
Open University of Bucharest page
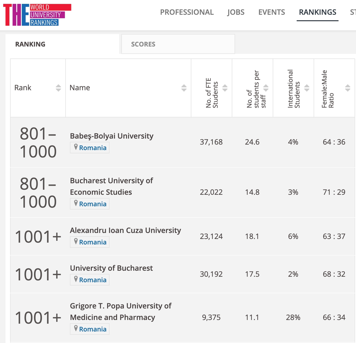coord(111,268)
